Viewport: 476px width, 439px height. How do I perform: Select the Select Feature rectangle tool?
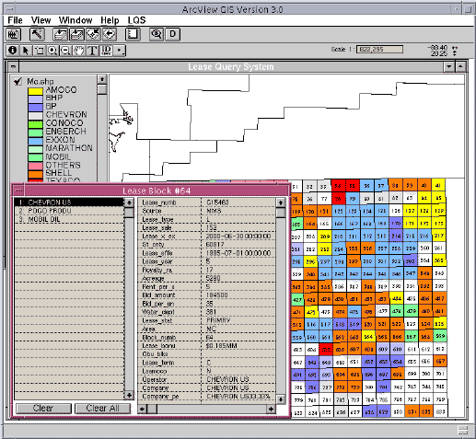[40, 51]
